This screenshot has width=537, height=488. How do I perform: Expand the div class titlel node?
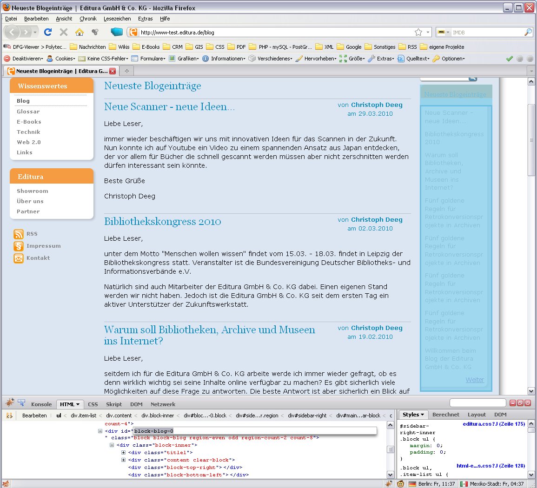123,453
